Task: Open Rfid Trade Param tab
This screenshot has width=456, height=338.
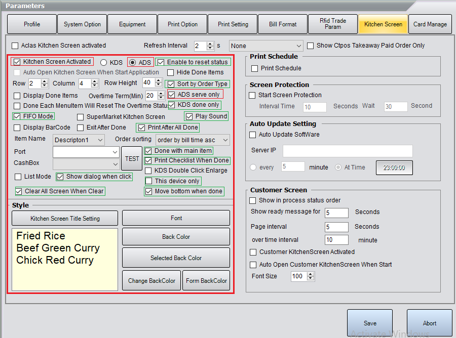Action: (x=333, y=24)
